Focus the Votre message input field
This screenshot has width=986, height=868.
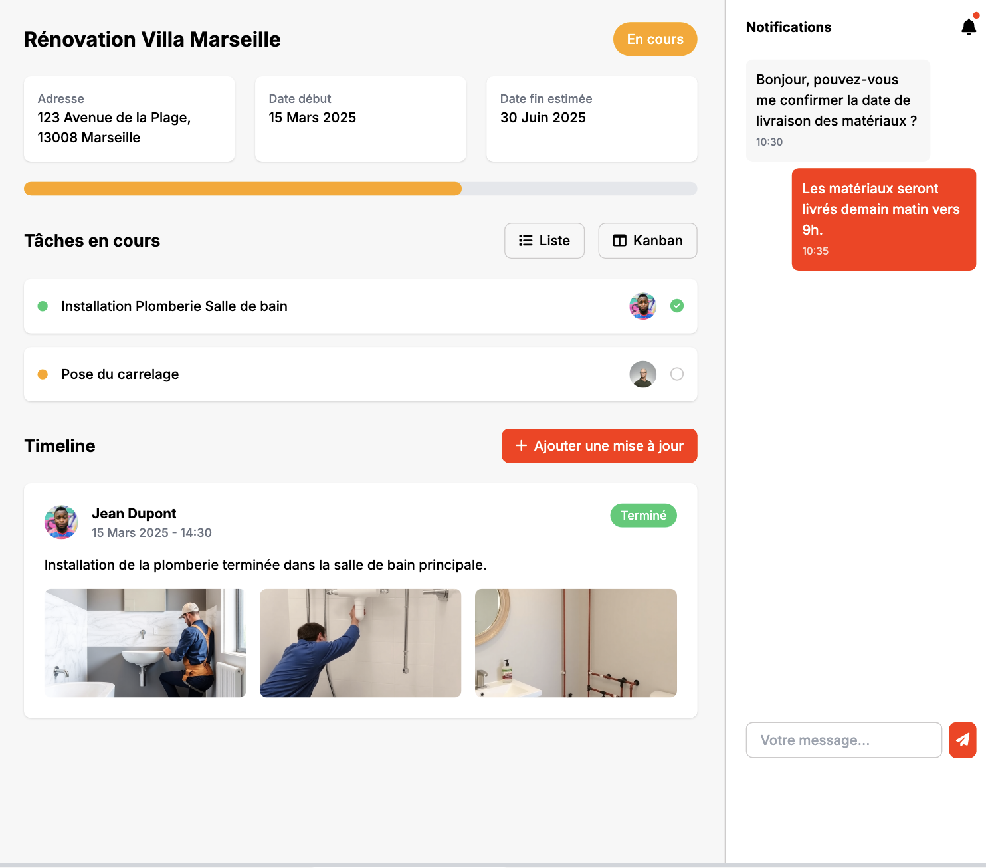pyautogui.click(x=844, y=740)
